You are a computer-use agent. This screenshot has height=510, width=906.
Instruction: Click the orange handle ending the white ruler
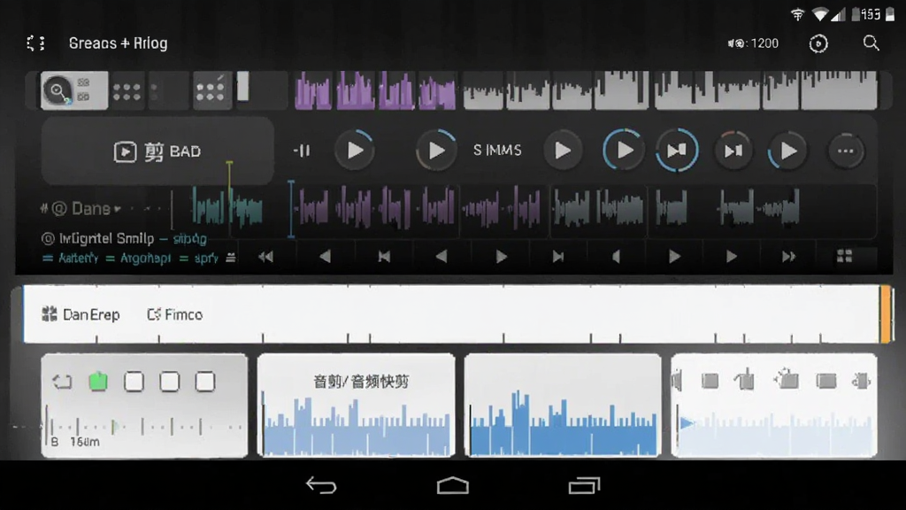pos(885,314)
